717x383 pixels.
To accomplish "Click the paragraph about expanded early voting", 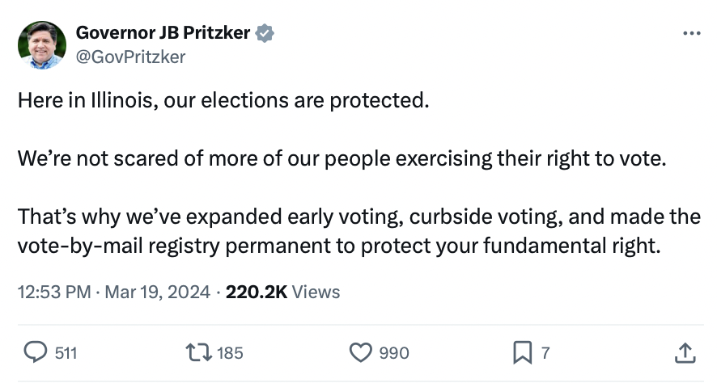I will pyautogui.click(x=358, y=231).
